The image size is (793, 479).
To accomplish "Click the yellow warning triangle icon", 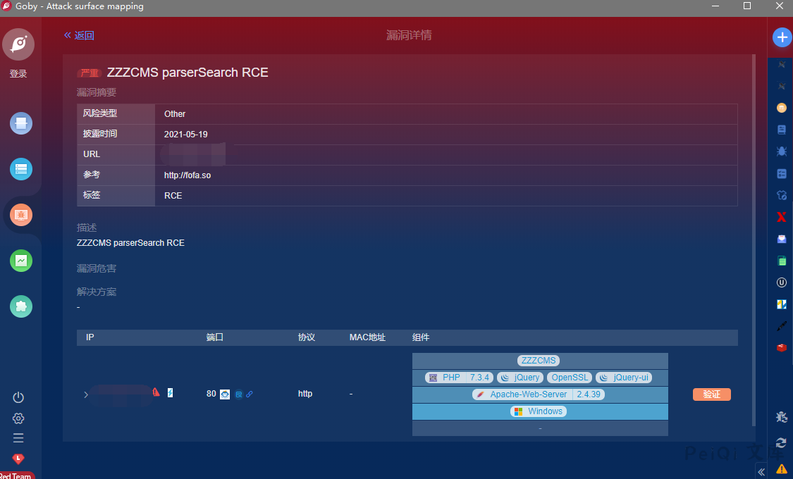I will [x=781, y=468].
